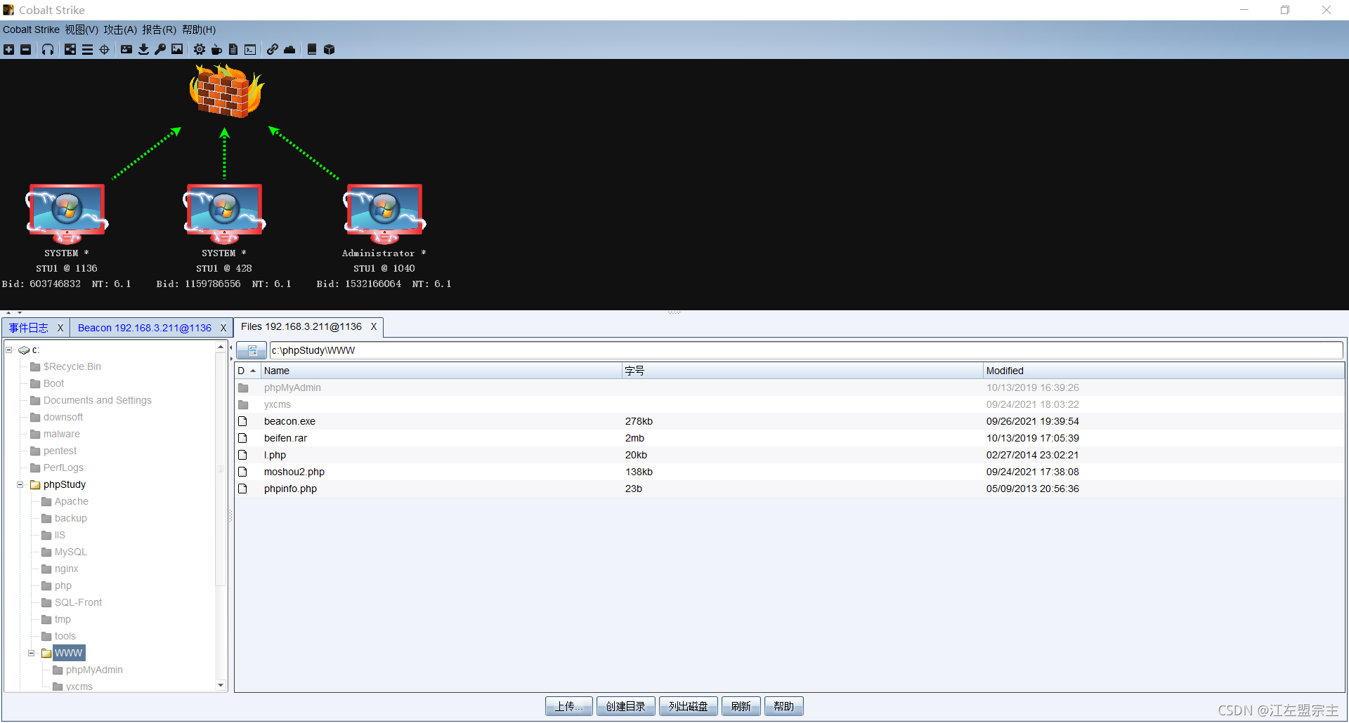Screen dimensions: 1349x723
Task: Click the D column sort arrow
Action: click(253, 371)
